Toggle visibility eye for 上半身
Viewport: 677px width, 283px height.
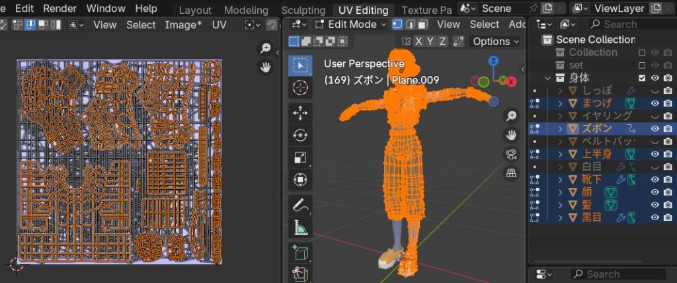click(x=655, y=154)
